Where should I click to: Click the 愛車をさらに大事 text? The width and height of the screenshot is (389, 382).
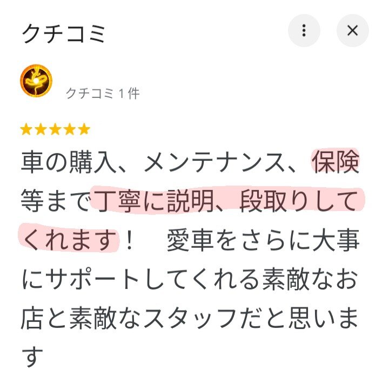point(263,240)
